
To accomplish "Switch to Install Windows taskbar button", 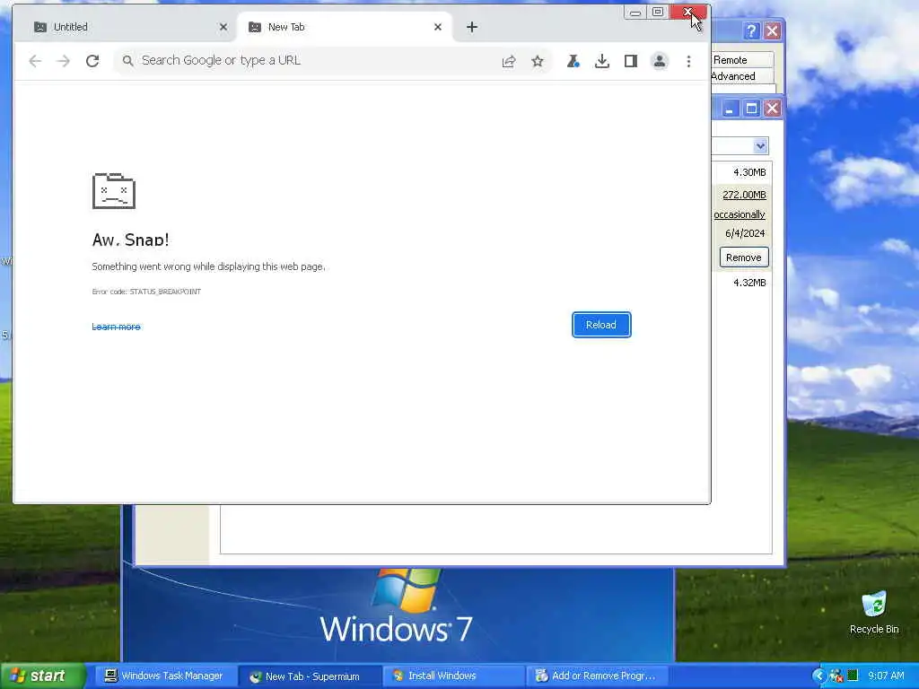I will coord(453,676).
